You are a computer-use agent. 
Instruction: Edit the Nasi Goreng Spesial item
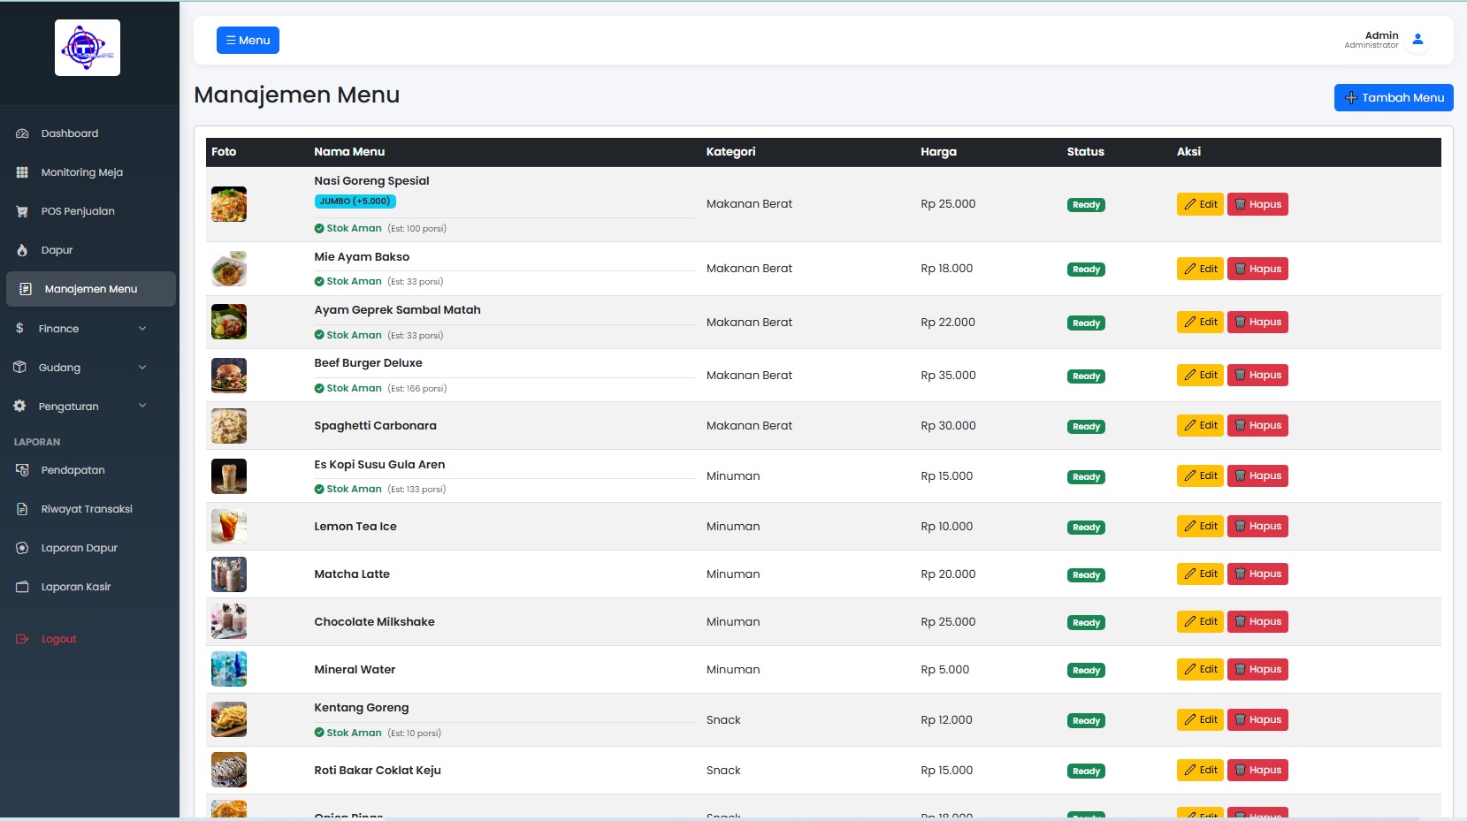click(1200, 204)
